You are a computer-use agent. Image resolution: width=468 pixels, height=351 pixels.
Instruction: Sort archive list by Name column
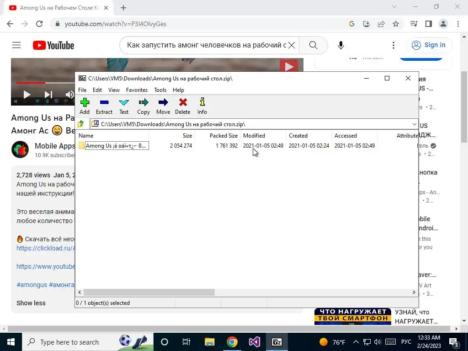coord(113,135)
